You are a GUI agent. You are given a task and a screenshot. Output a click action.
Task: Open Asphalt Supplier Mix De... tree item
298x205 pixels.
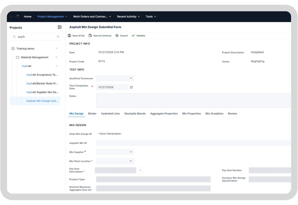pyautogui.click(x=42, y=92)
